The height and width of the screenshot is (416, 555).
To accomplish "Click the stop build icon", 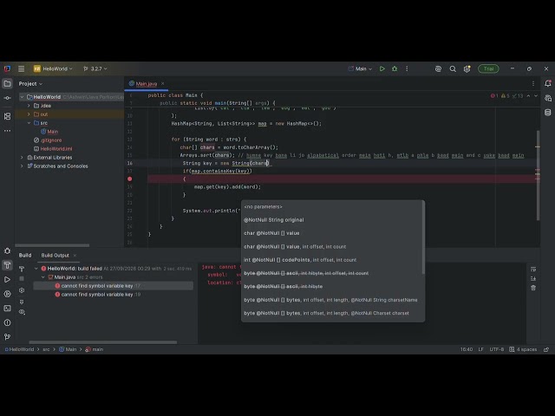I will (x=22, y=279).
